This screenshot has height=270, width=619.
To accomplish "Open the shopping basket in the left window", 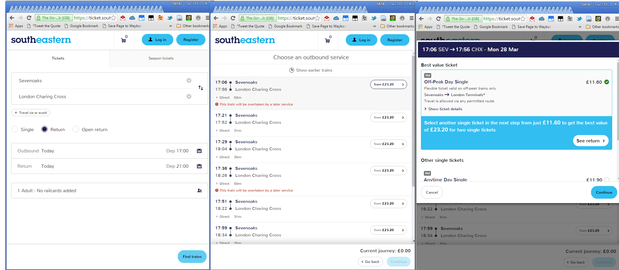I will tap(124, 40).
